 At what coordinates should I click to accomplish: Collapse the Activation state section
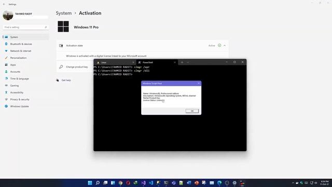pyautogui.click(x=225, y=46)
